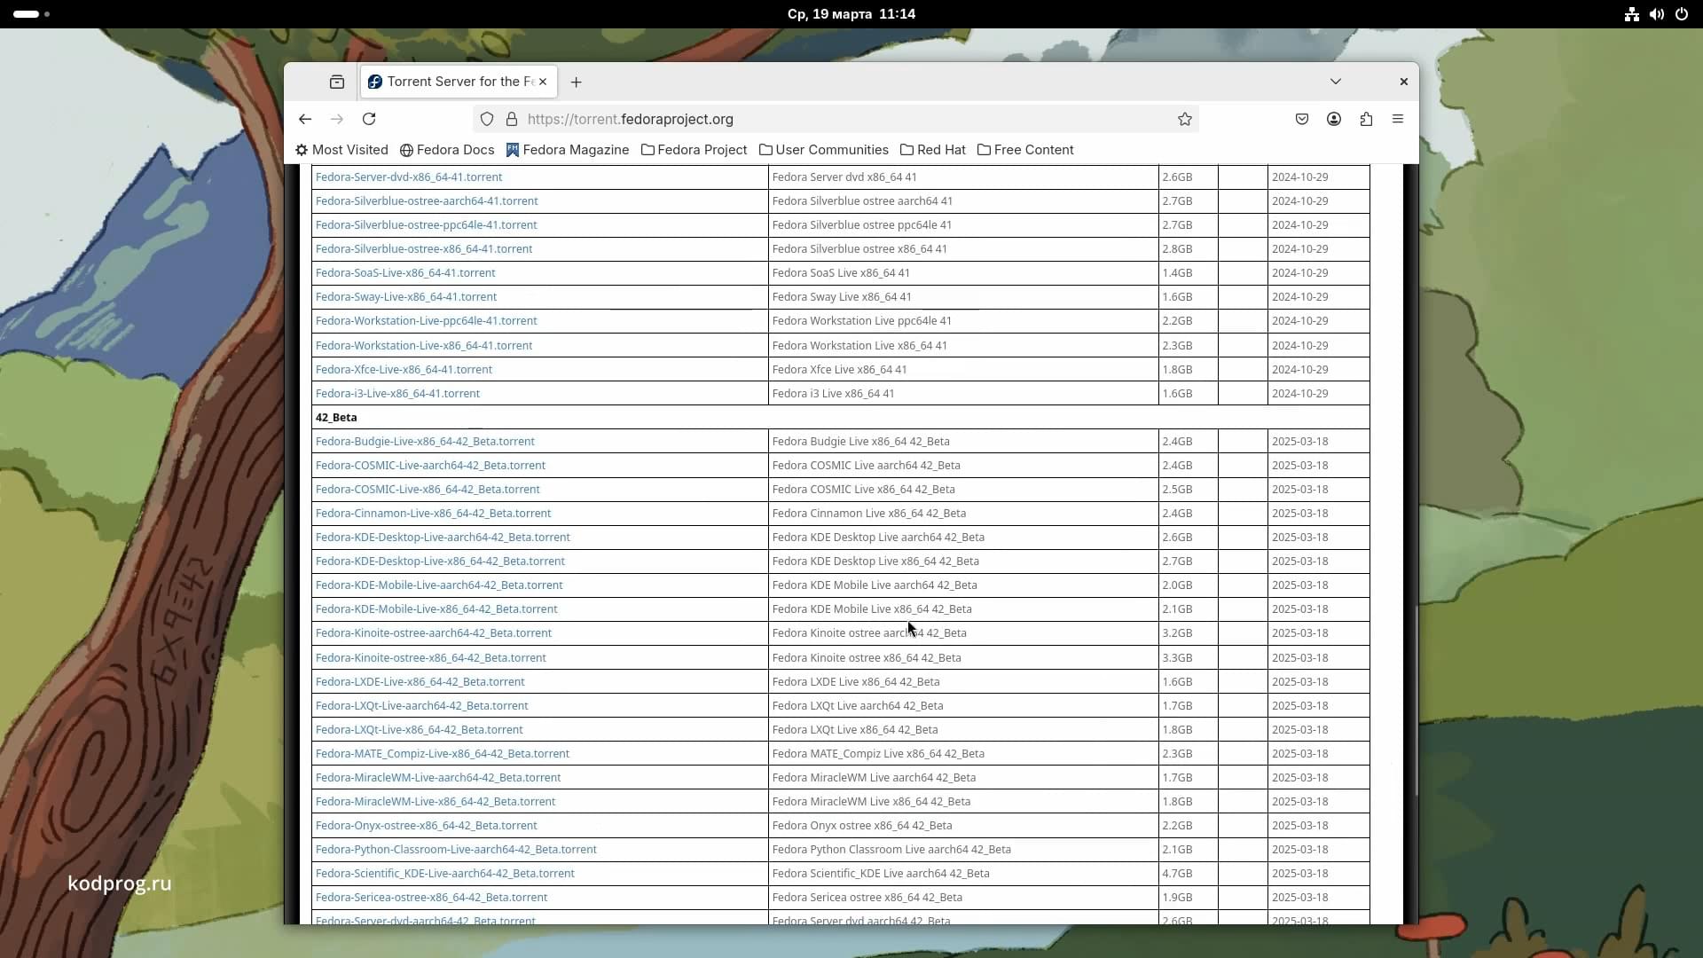Open the Activities workspace indicator
This screenshot has width=1703, height=958.
coord(32,14)
